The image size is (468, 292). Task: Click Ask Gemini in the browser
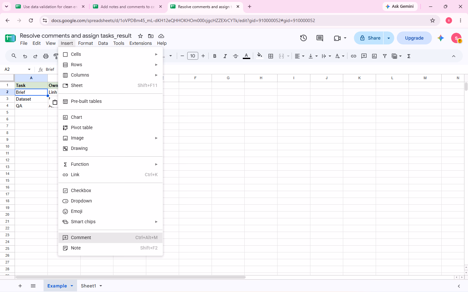(x=400, y=6)
